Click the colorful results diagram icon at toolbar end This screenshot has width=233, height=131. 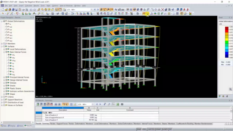pyautogui.click(x=190, y=14)
